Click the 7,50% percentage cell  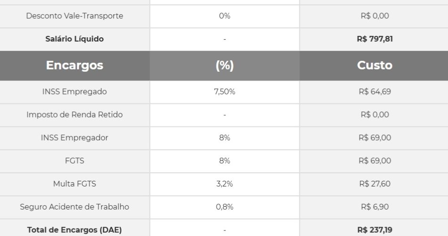click(224, 92)
